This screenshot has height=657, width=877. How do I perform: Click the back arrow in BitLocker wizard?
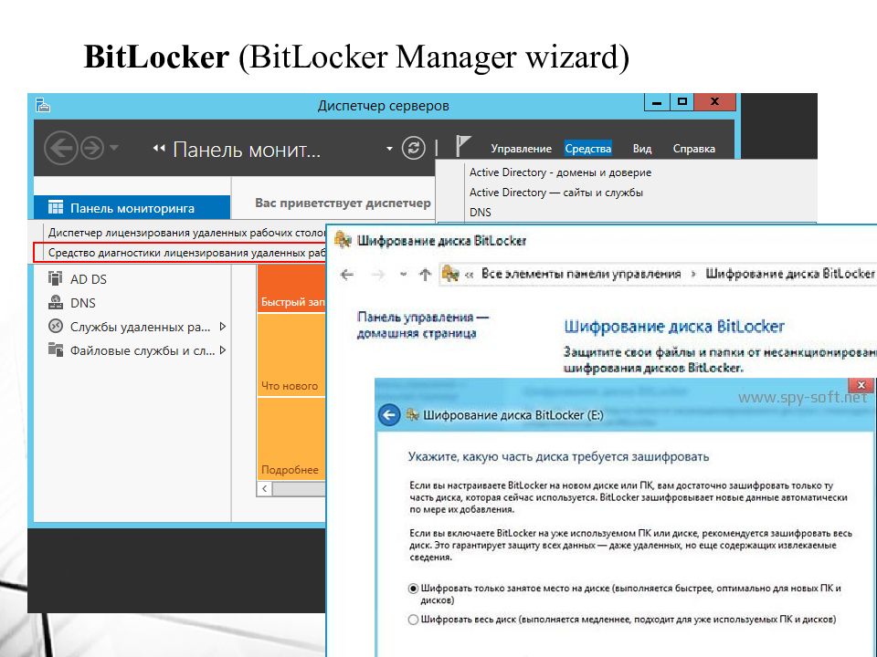(389, 415)
